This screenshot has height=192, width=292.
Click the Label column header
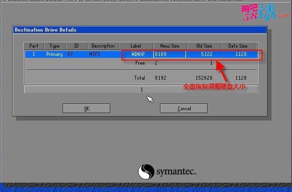click(x=136, y=46)
